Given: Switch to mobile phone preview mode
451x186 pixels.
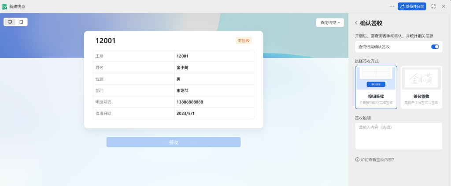Looking at the screenshot, I should (x=21, y=22).
